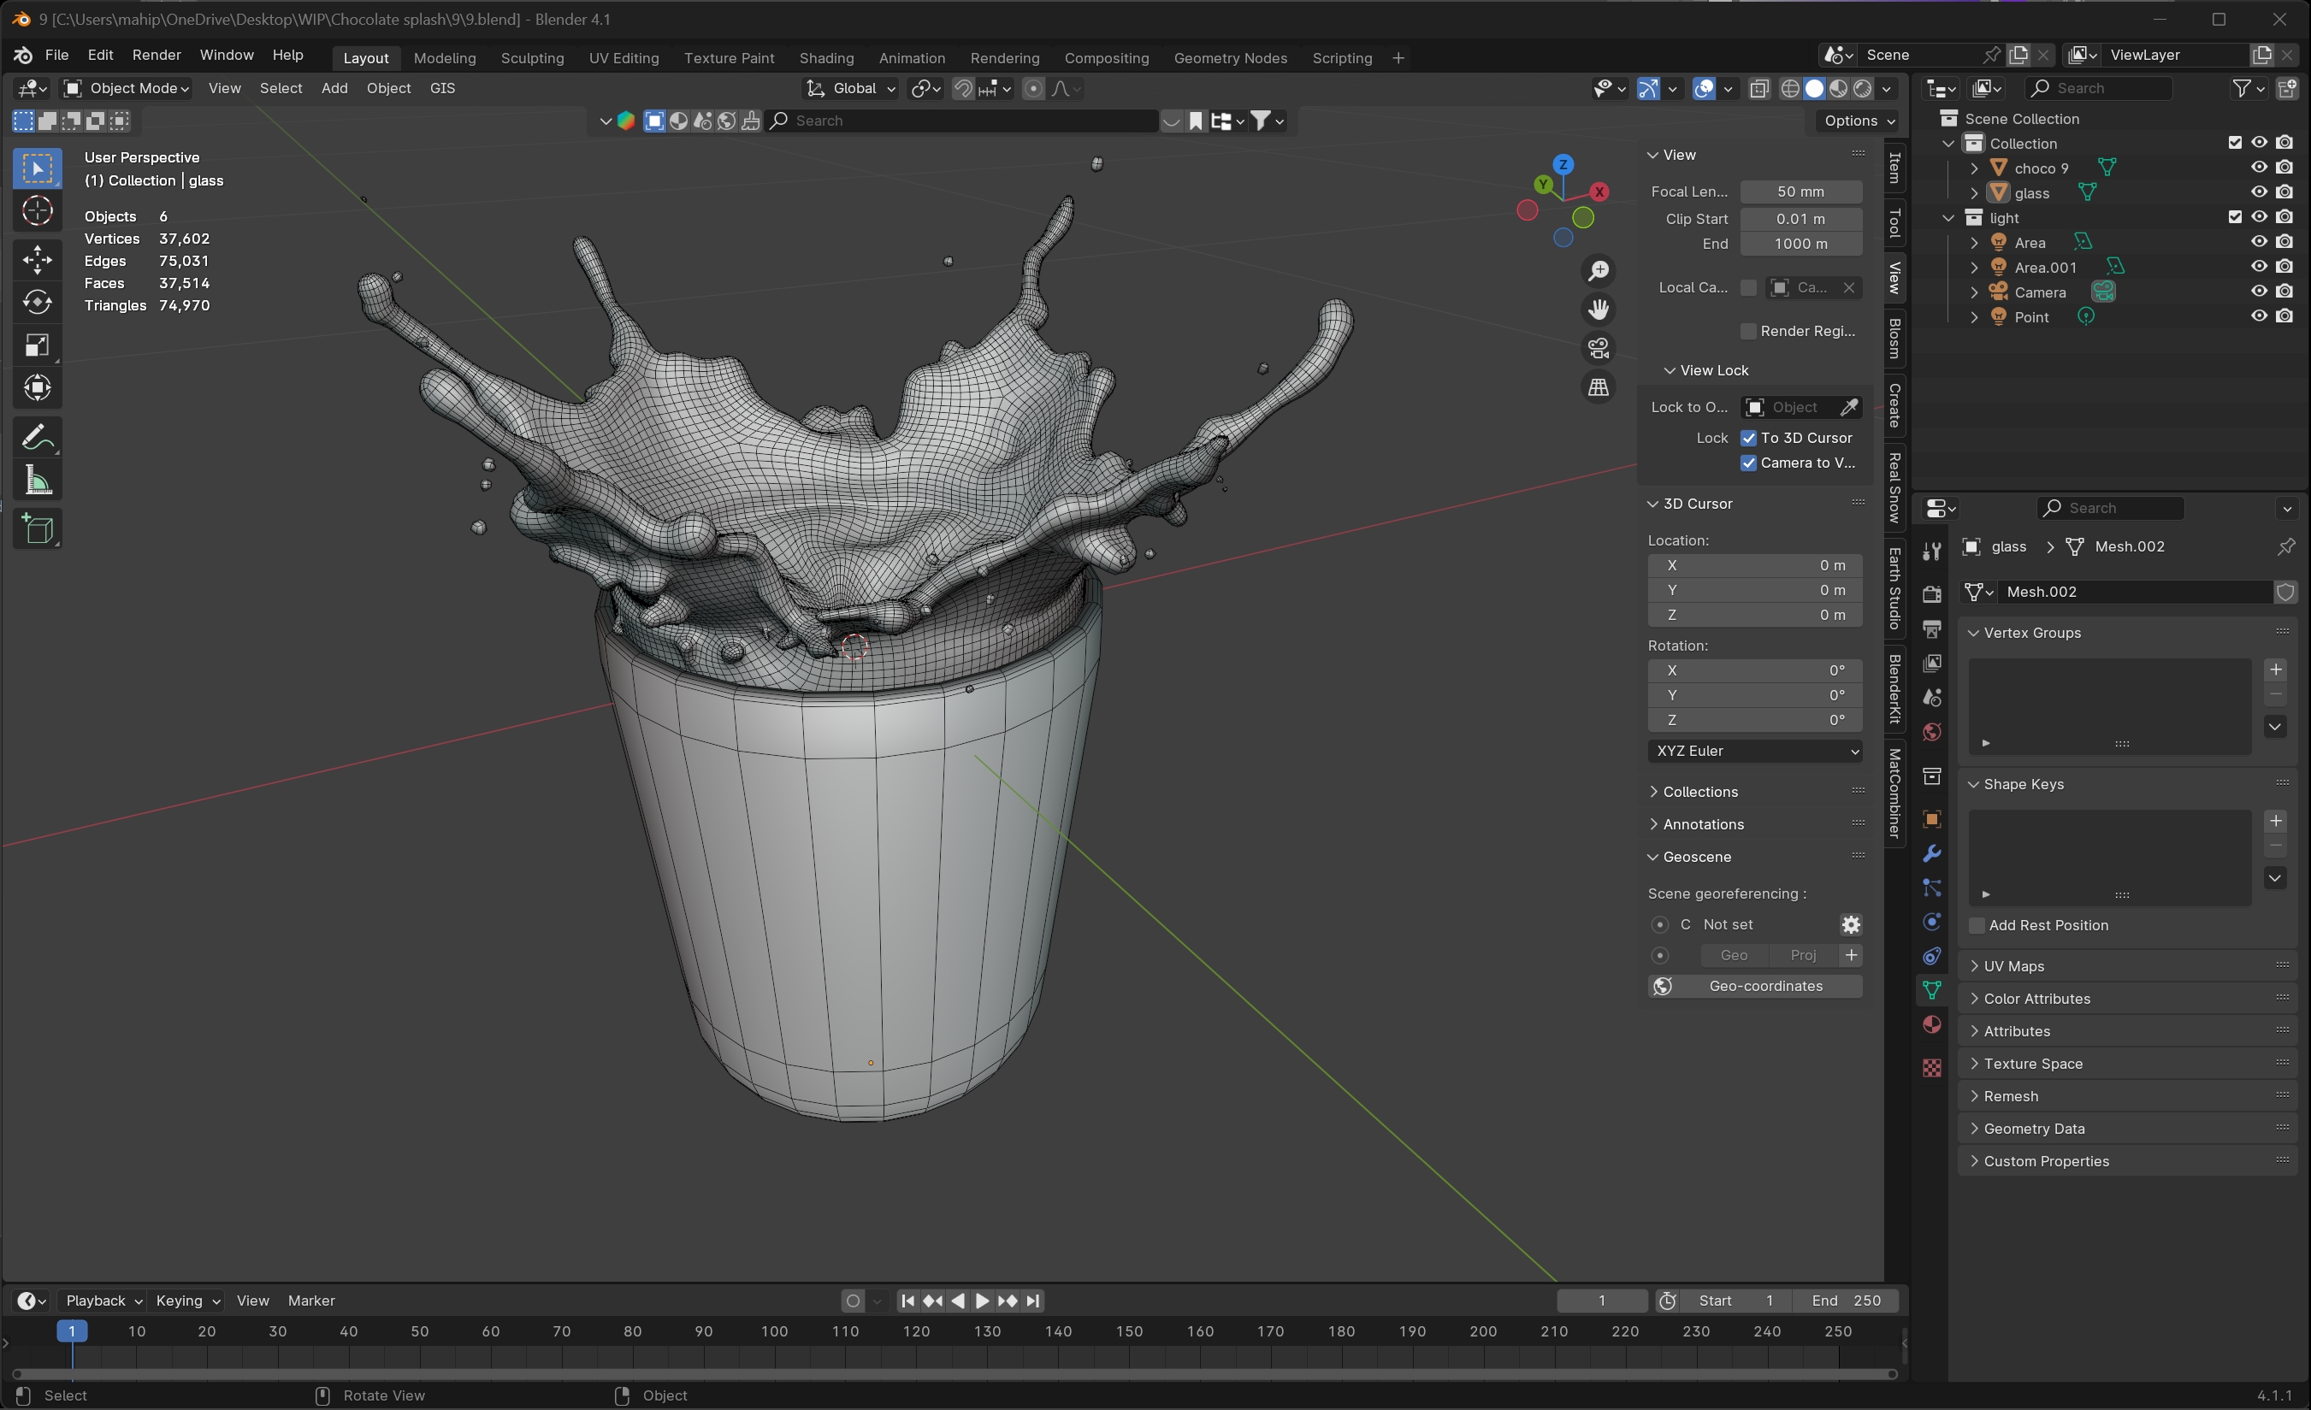
Task: Select the Scale tool
Action: pos(38,345)
